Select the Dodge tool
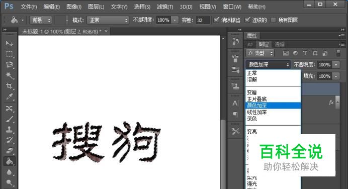 tap(9, 183)
